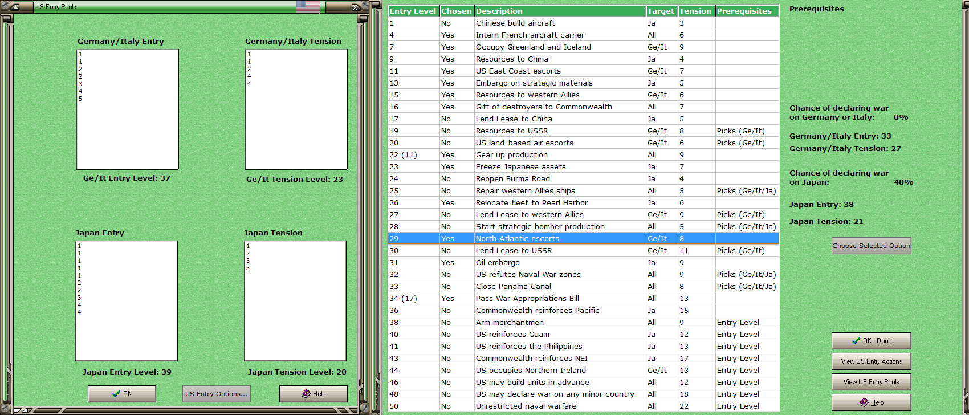Select Intern French aircraft carrier option

583,35
